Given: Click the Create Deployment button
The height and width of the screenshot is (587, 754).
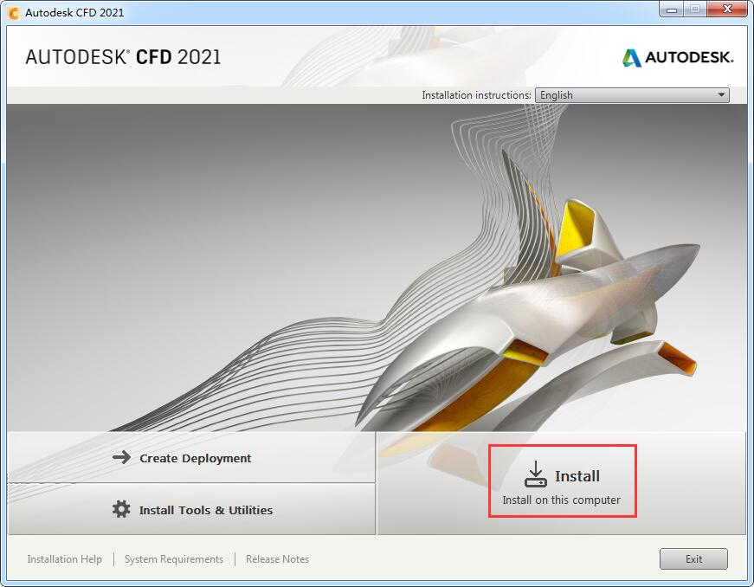Looking at the screenshot, I should [x=191, y=457].
